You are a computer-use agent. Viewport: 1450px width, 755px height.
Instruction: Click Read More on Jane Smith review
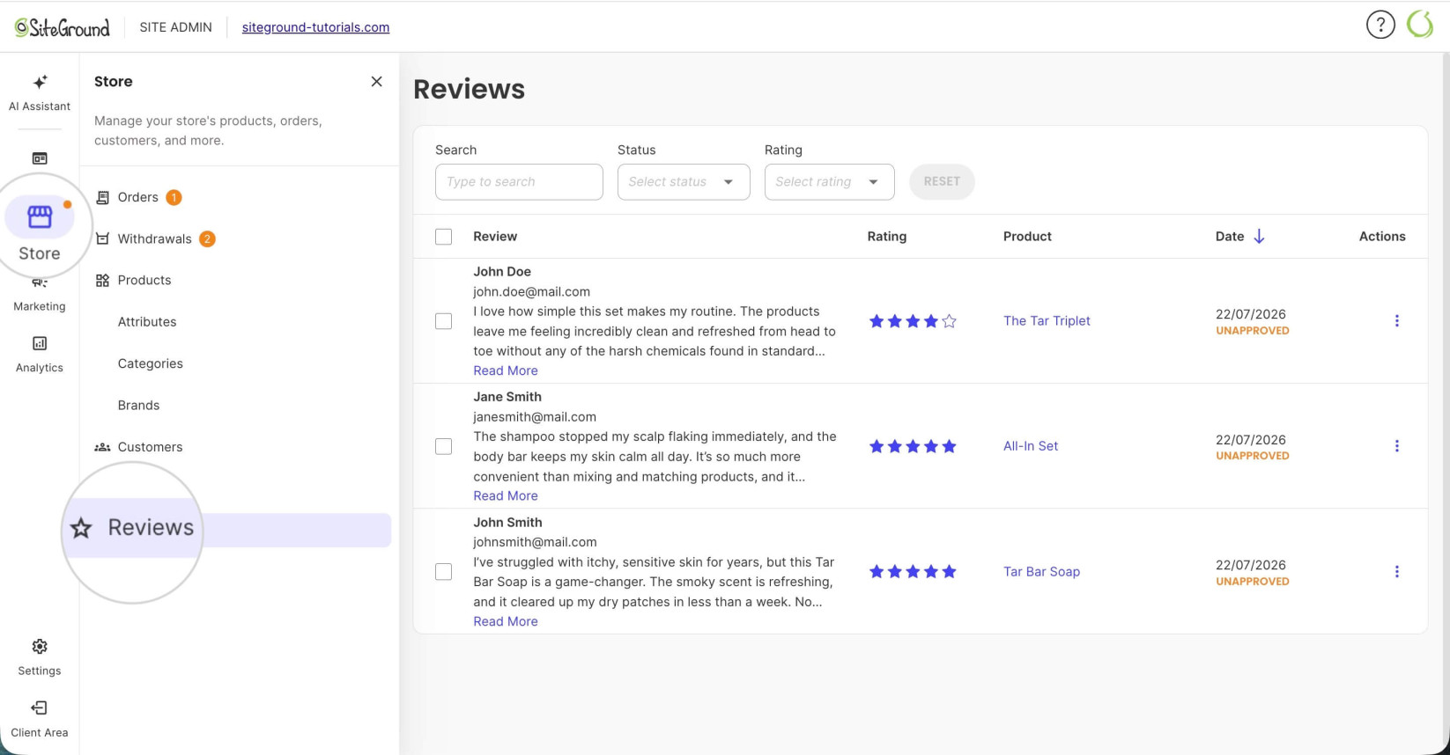(x=506, y=495)
